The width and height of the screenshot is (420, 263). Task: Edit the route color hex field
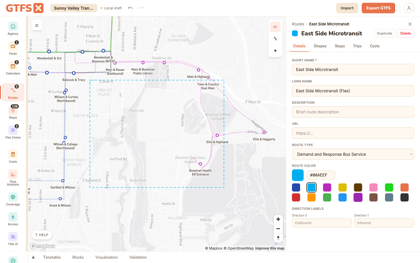click(x=321, y=175)
